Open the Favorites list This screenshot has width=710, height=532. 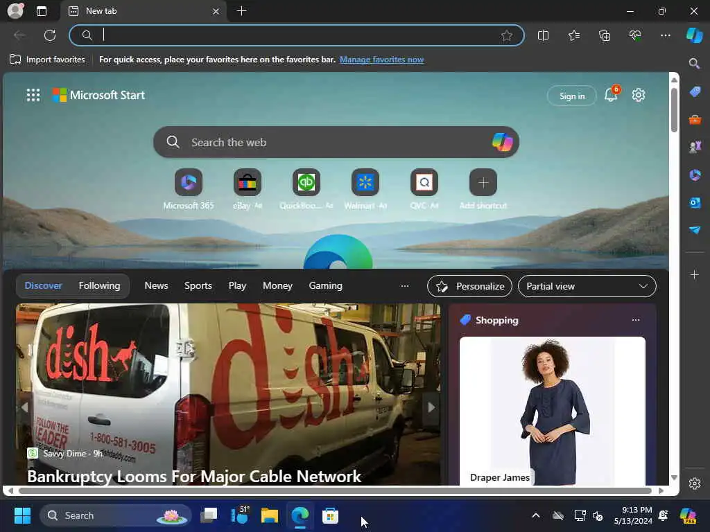pos(573,35)
